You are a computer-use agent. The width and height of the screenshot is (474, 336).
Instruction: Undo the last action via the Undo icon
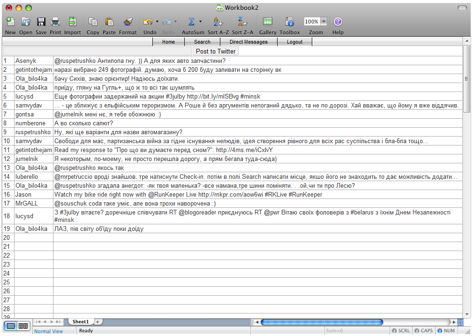[x=148, y=22]
